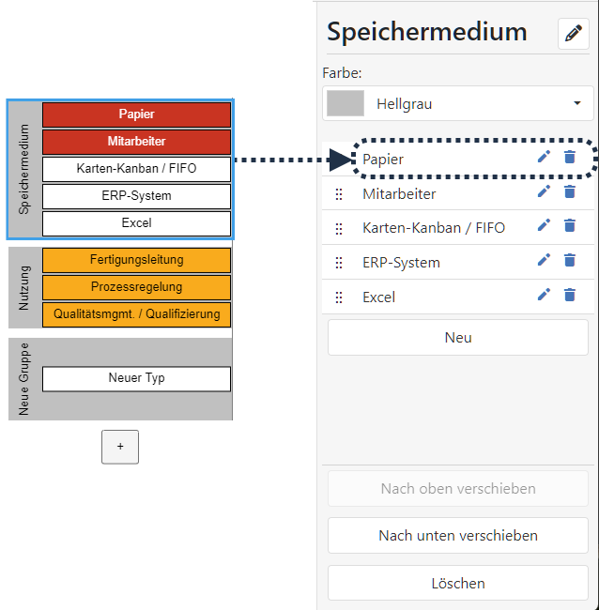Select Karten-Kanban / FIFO box in diagram

point(137,169)
